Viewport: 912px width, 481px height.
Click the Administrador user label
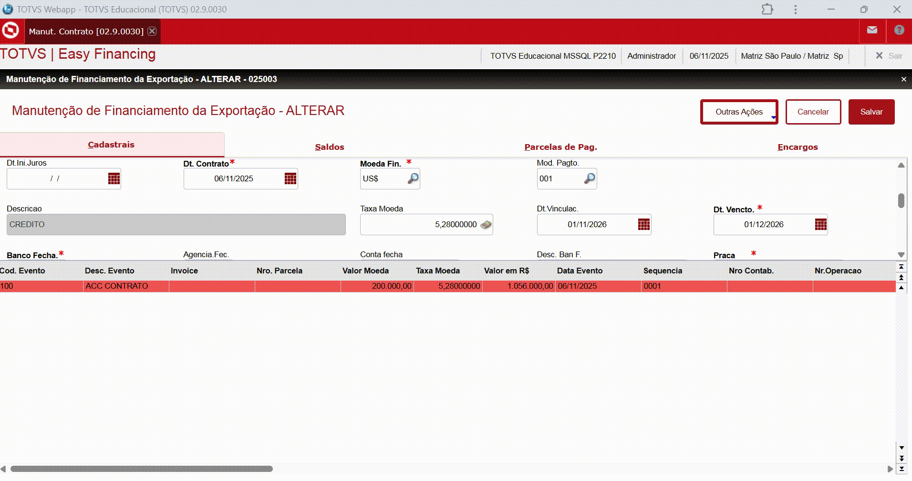coord(652,56)
